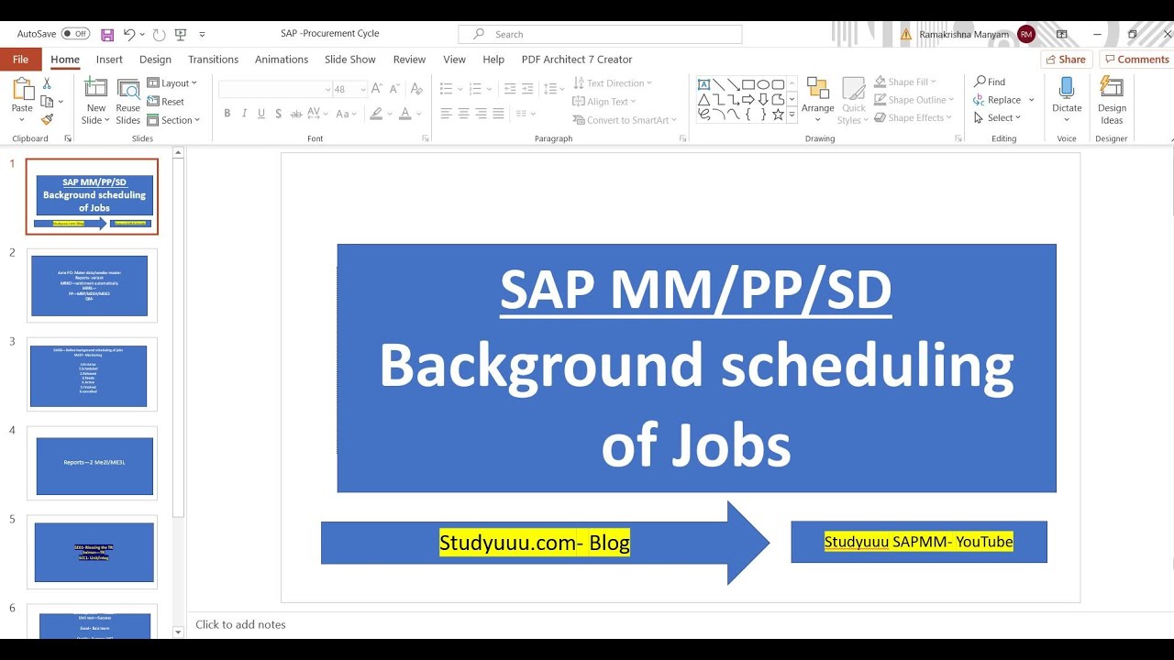This screenshot has width=1174, height=660.
Task: Toggle the AutoSave switch
Action: pyautogui.click(x=75, y=34)
